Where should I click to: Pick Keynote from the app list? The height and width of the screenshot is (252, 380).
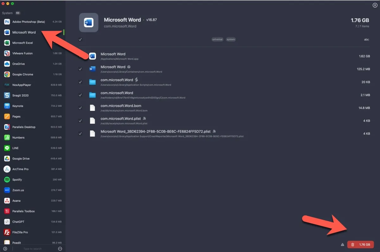point(33,106)
